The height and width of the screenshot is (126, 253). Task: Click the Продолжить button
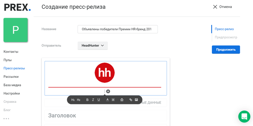pos(226,50)
